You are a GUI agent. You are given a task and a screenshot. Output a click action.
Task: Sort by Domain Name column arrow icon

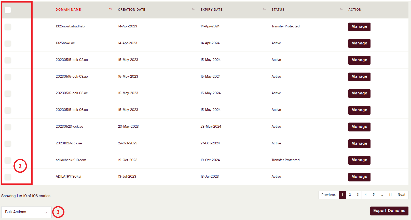tap(110, 9)
